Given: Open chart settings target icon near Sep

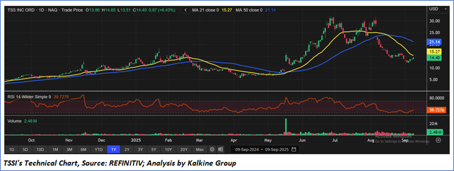Looking at the screenshot, I should coord(439,140).
